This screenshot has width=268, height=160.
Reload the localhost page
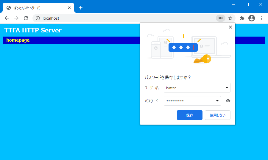[26, 18]
